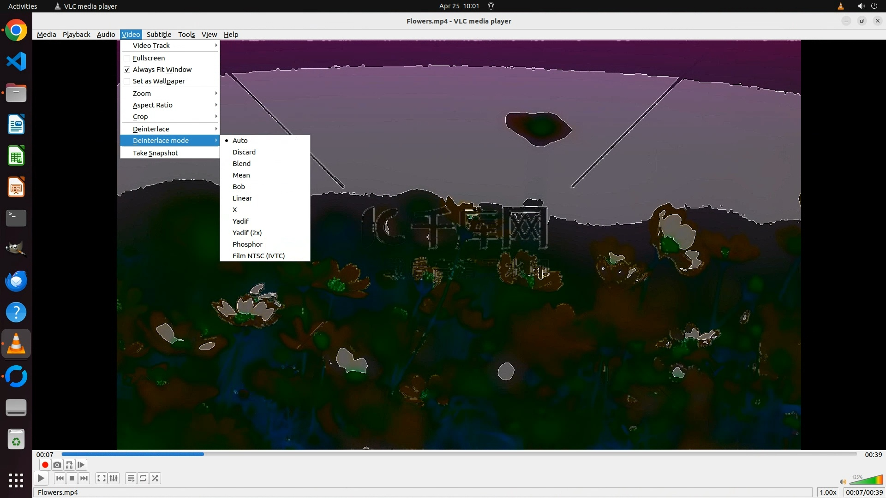
Task: Click the frame-by-frame button
Action: coord(81,465)
